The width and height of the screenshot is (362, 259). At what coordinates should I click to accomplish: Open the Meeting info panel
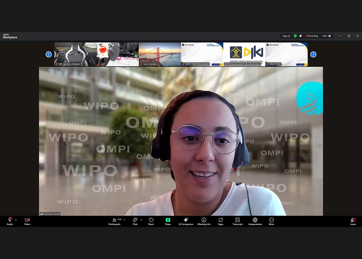pyautogui.click(x=204, y=221)
